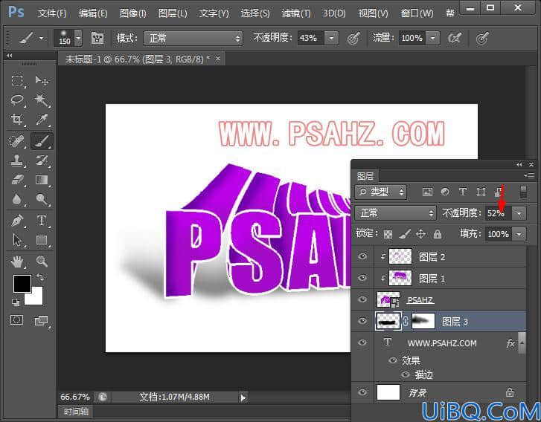Select the Move tool
The image size is (541, 422).
pos(42,80)
